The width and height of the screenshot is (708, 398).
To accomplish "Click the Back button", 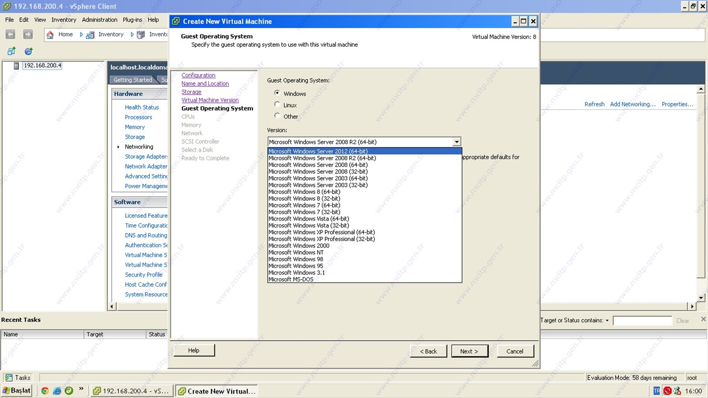I will (428, 351).
